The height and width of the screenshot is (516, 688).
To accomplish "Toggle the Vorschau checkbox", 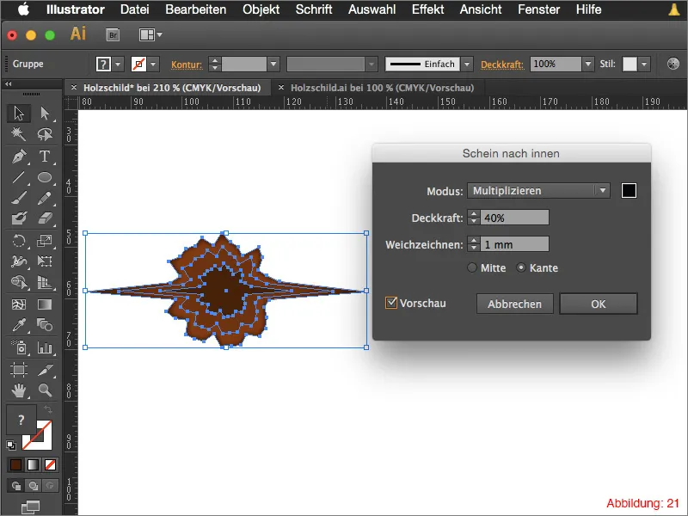I will pyautogui.click(x=391, y=303).
